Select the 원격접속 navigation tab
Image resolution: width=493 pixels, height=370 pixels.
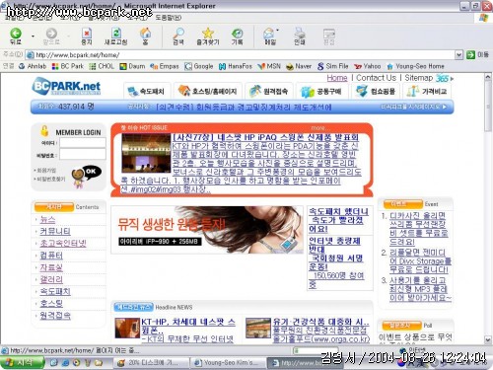[269, 91]
